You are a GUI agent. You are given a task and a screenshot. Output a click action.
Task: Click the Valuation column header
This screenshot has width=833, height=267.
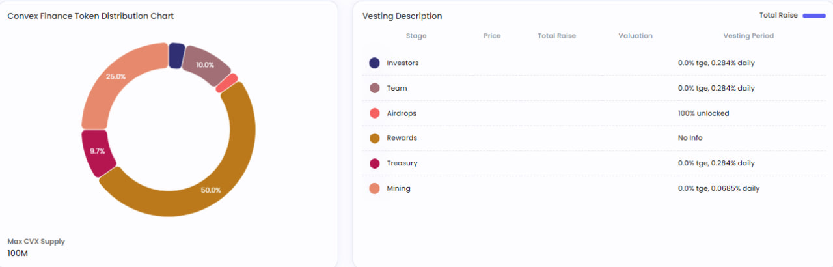tap(635, 36)
